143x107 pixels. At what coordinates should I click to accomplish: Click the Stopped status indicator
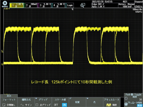click(138, 2)
